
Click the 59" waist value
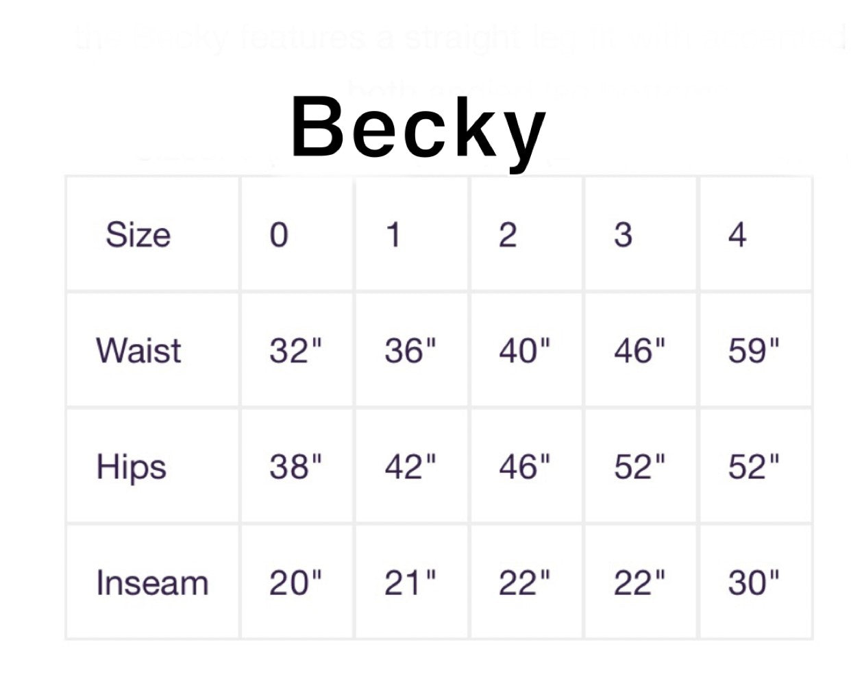pos(754,351)
